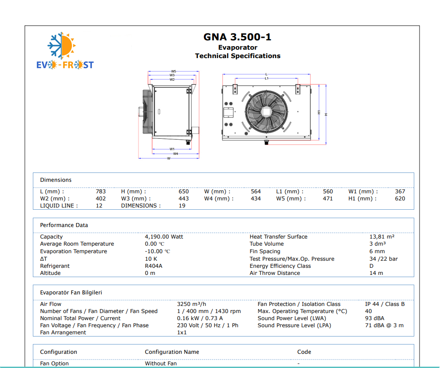
Task: Select the 71 dBA @ 3 m value
Action: coord(384,325)
